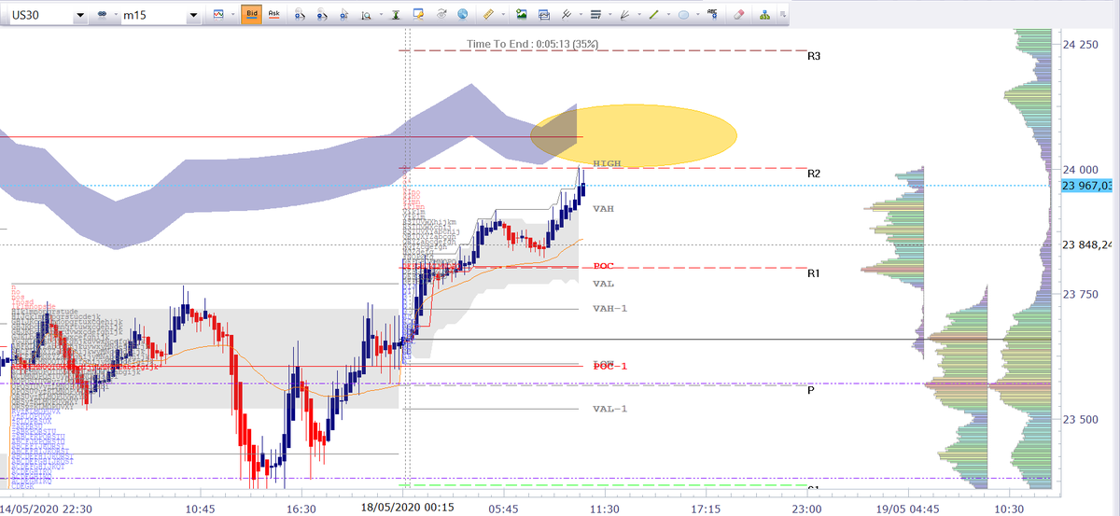Click the VAL-1 level label
Image resolution: width=1120 pixels, height=516 pixels.
point(610,409)
